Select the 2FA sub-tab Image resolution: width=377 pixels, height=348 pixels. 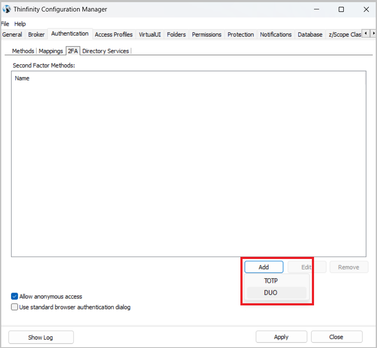click(x=73, y=51)
